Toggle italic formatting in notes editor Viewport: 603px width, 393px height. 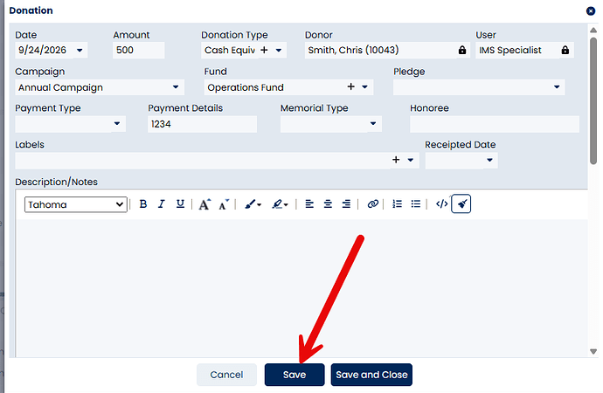(x=162, y=204)
